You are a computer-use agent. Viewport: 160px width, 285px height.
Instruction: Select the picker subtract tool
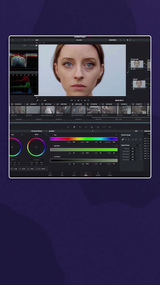pos(126,139)
